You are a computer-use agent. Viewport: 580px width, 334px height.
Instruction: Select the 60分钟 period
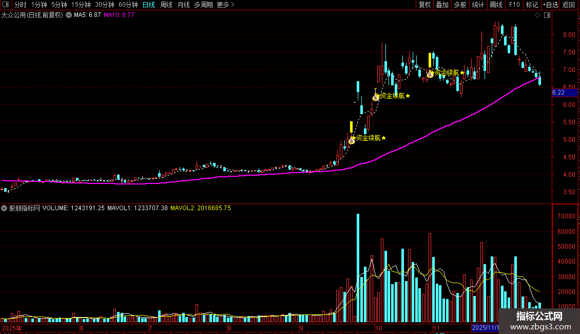click(x=128, y=5)
